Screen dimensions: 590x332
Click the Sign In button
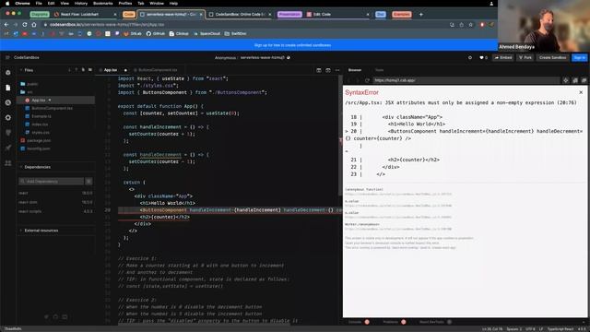click(x=580, y=57)
